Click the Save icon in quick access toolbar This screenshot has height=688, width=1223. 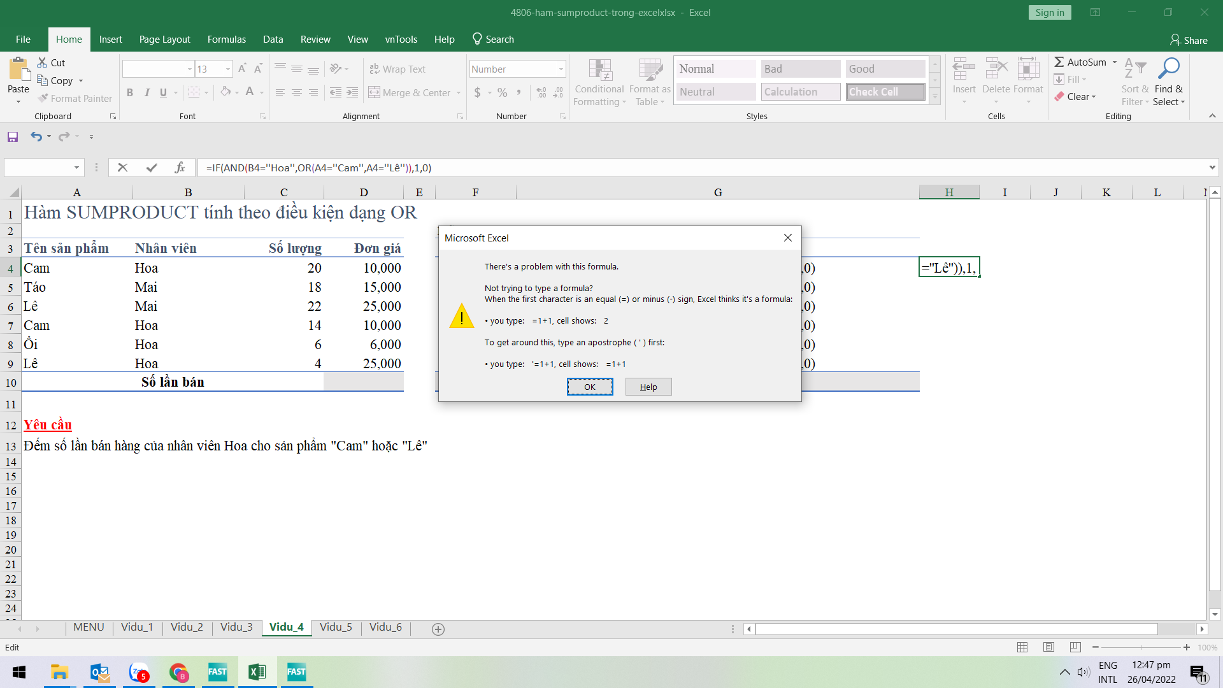click(13, 136)
